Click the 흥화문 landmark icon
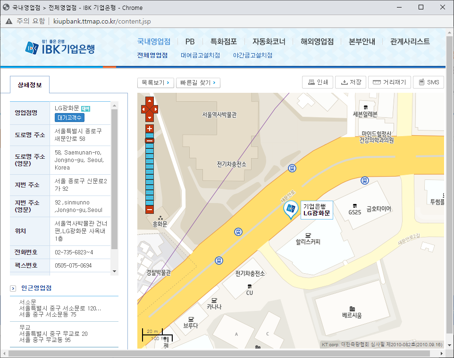The height and width of the screenshot is (358, 454). [160, 218]
